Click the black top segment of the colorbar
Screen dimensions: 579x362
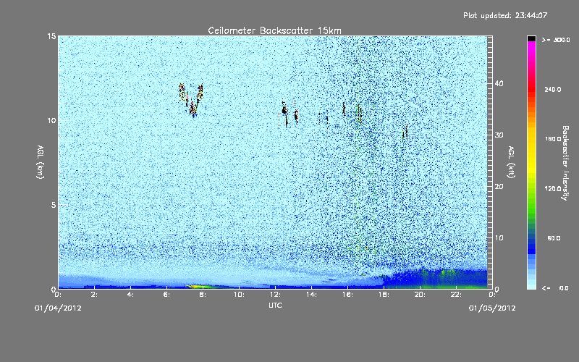531,38
